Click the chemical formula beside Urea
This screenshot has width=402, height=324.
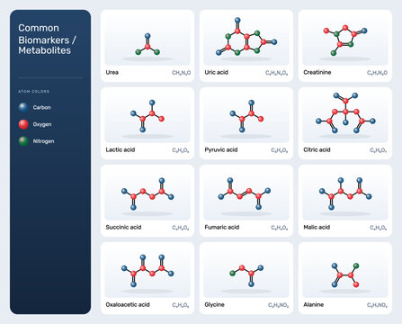coord(181,73)
